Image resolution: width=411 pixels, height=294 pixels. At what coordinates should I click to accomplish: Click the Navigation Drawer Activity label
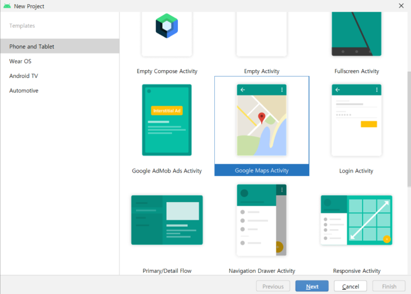click(x=261, y=270)
